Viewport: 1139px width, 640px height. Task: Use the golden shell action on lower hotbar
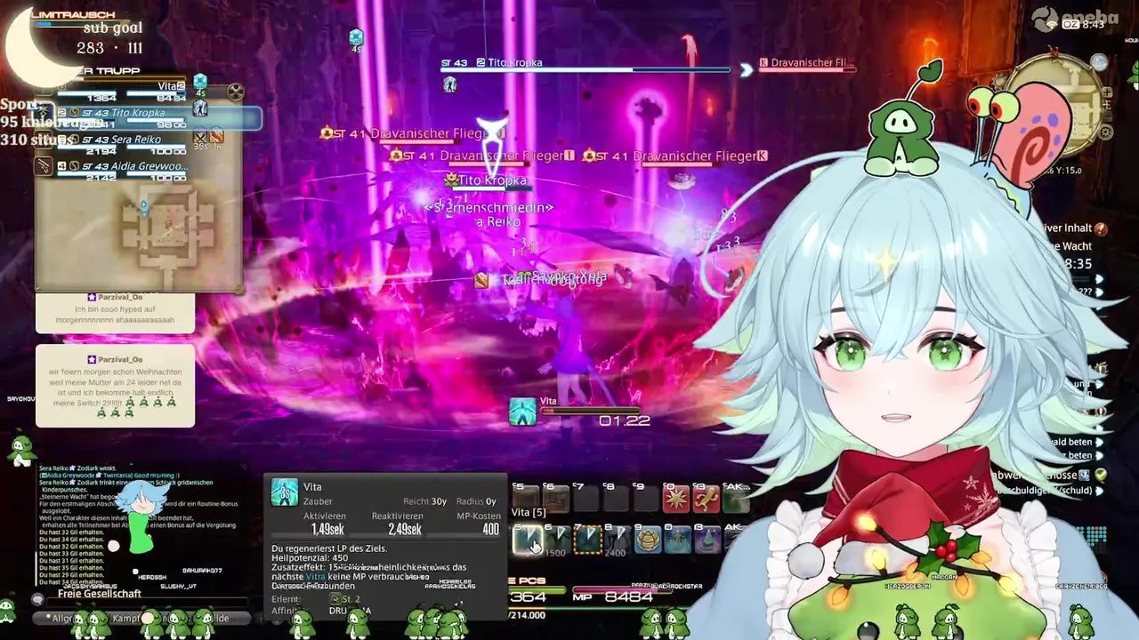click(x=648, y=539)
